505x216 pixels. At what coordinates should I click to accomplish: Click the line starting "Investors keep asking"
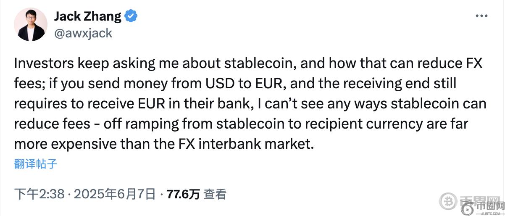point(248,64)
